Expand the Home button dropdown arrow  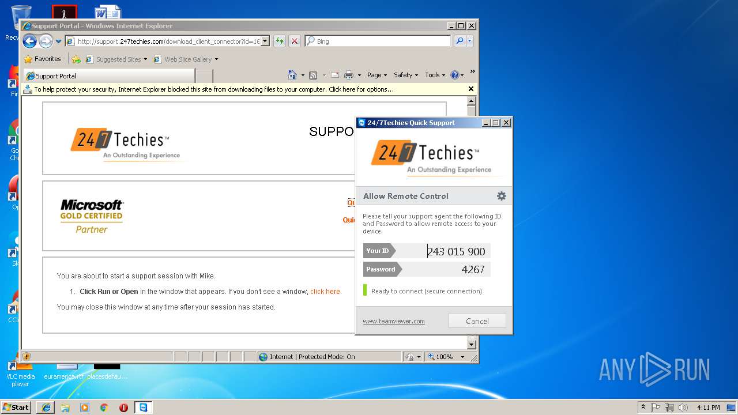point(303,75)
